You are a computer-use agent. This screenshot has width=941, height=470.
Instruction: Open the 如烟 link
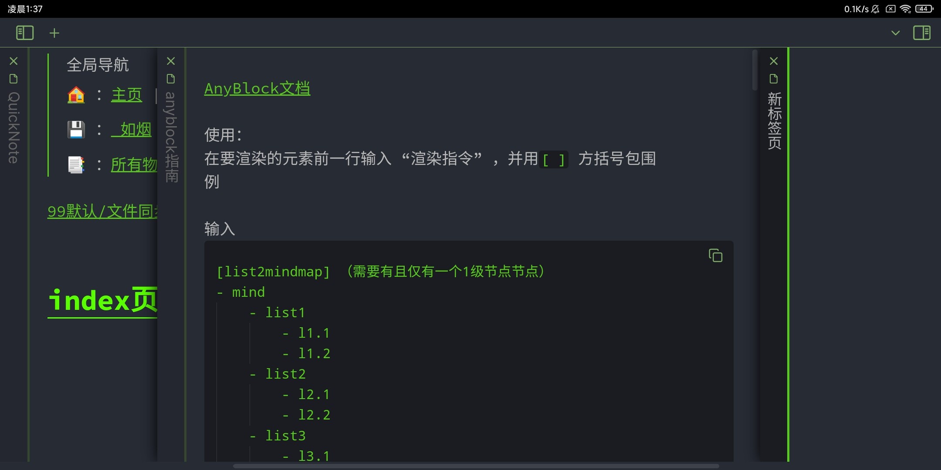[x=131, y=129]
